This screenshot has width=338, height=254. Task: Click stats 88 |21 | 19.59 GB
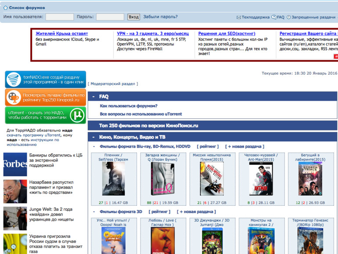click(162, 203)
